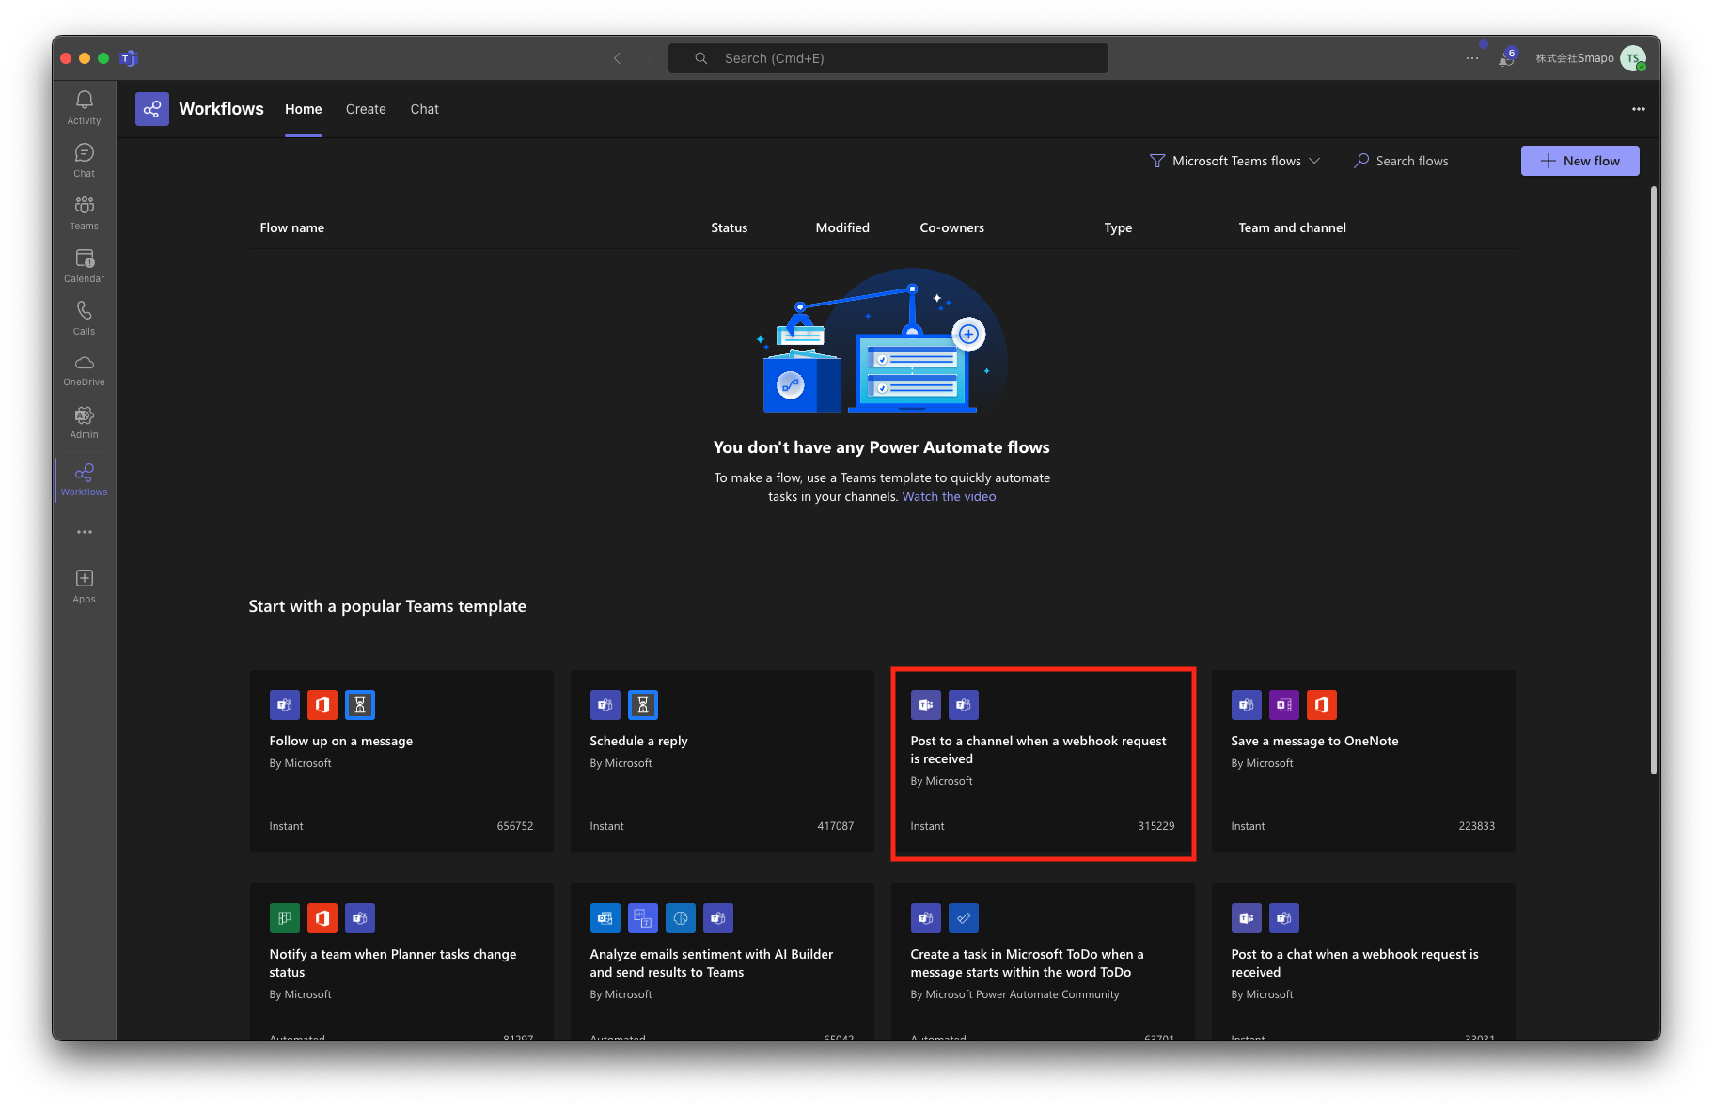Open the Calendar from the sidebar
The image size is (1713, 1110).
pos(84,265)
